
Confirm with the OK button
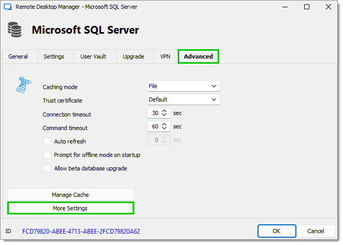point(277,231)
